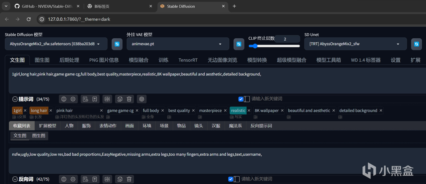The width and height of the screenshot is (426, 184).
Task: Open WD 1.4 标签器 tab
Action: [x=366, y=60]
